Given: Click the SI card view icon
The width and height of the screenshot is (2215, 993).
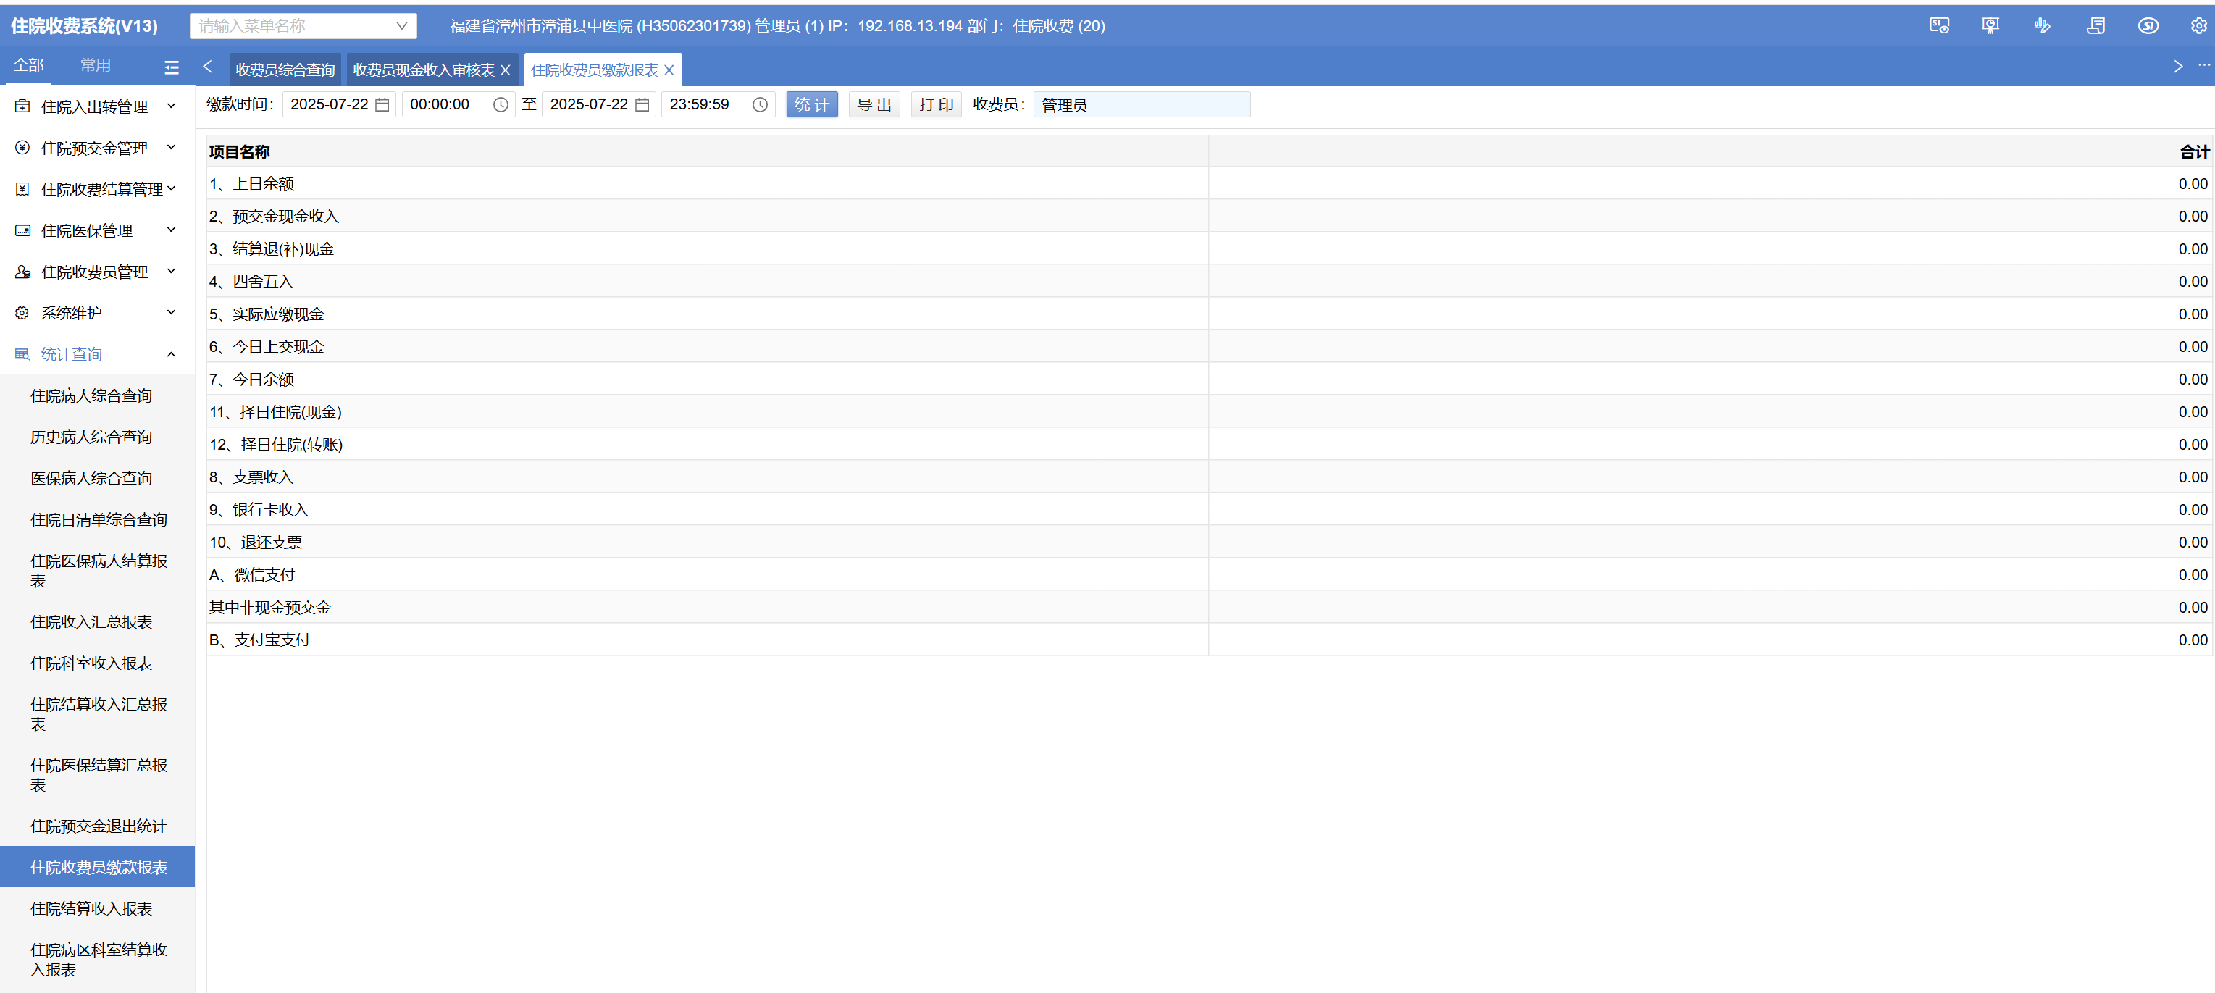Looking at the screenshot, I should tap(1939, 26).
